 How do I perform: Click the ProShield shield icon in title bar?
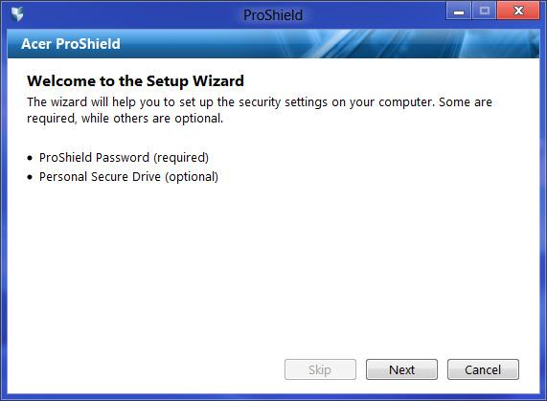pyautogui.click(x=17, y=14)
